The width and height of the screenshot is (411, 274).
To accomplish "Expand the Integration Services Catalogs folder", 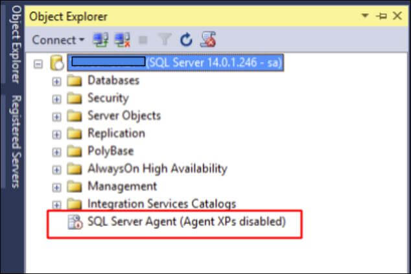I will (x=56, y=205).
